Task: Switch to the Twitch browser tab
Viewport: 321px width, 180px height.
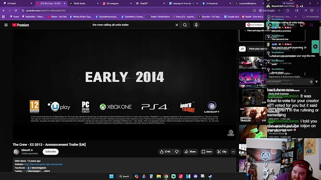Action: pos(17,3)
